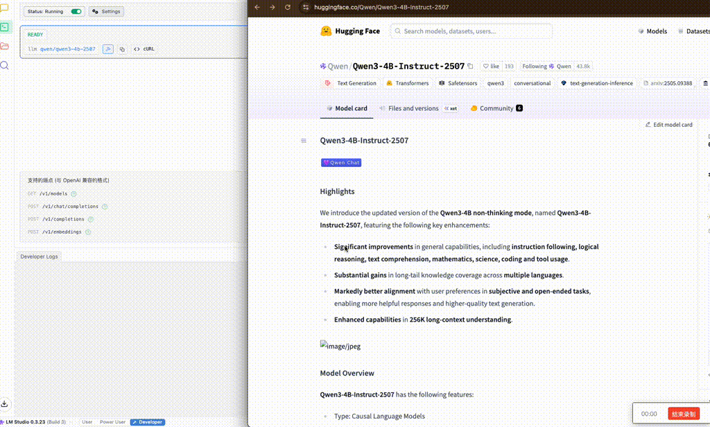Click the Safetensors tag
710x427 pixels.
coord(458,83)
